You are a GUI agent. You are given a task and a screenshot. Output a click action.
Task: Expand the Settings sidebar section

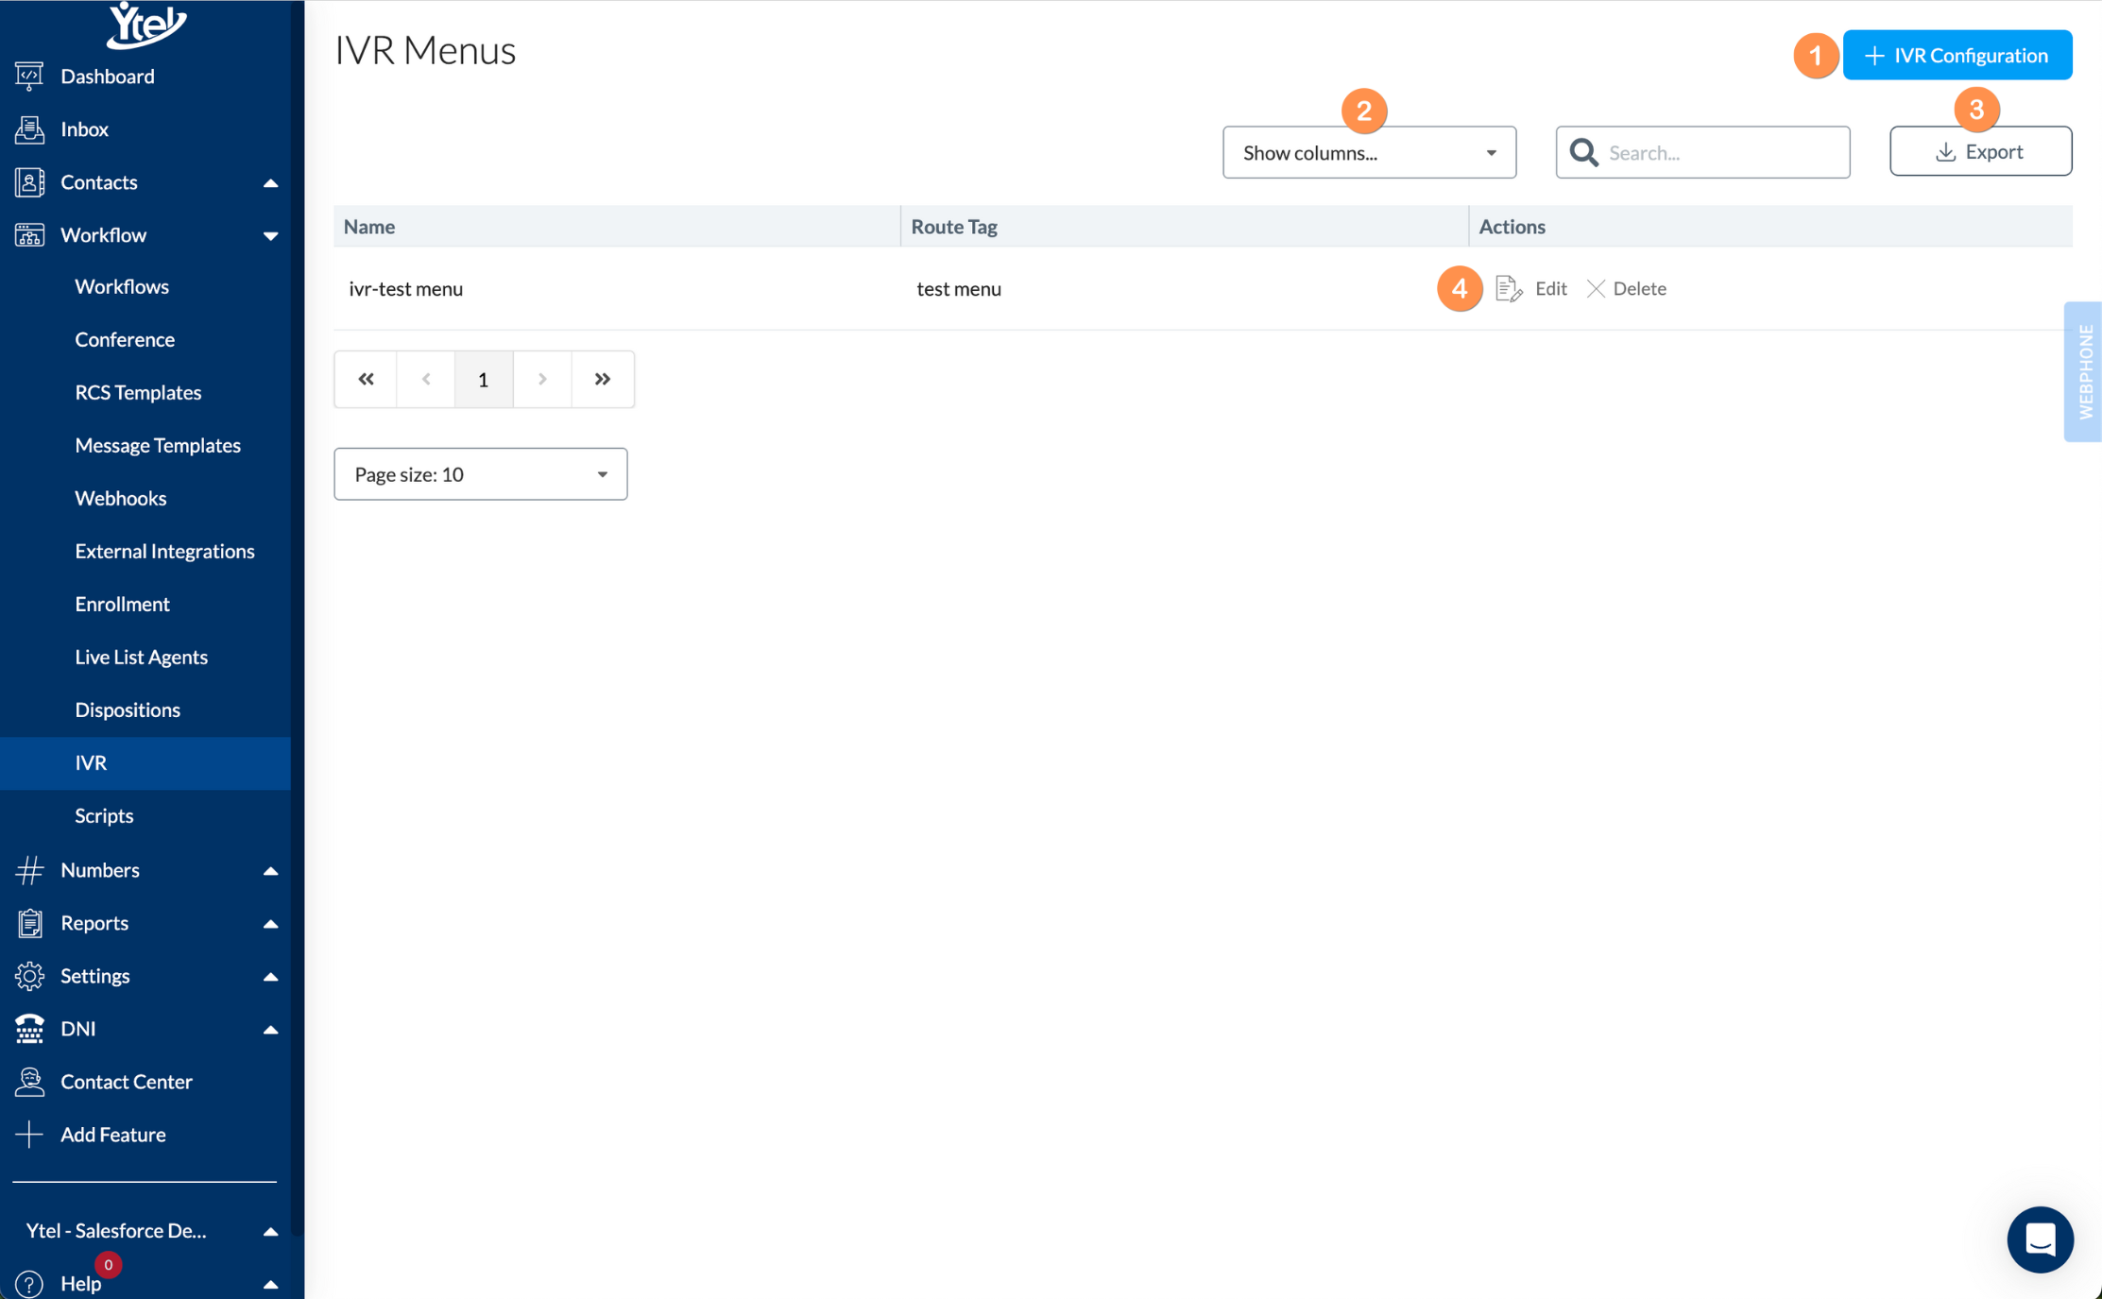(x=270, y=976)
